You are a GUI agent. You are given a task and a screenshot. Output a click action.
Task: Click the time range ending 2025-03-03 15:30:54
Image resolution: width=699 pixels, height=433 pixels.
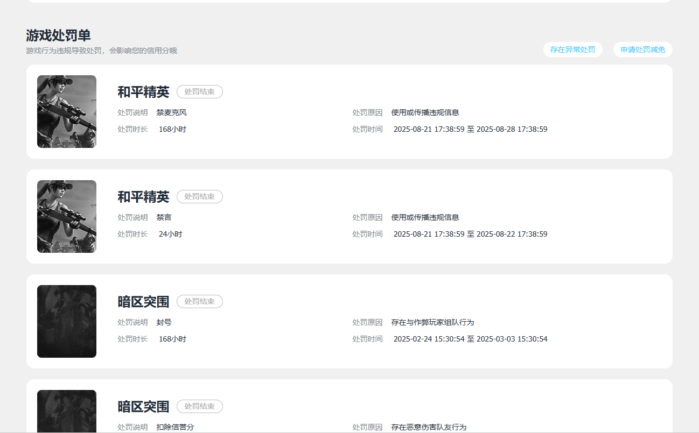click(471, 339)
